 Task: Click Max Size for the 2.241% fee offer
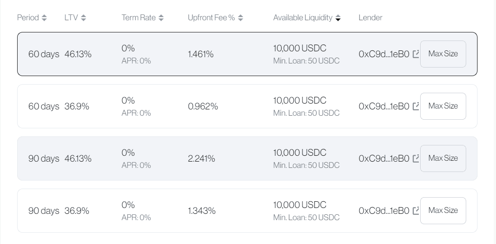click(443, 158)
